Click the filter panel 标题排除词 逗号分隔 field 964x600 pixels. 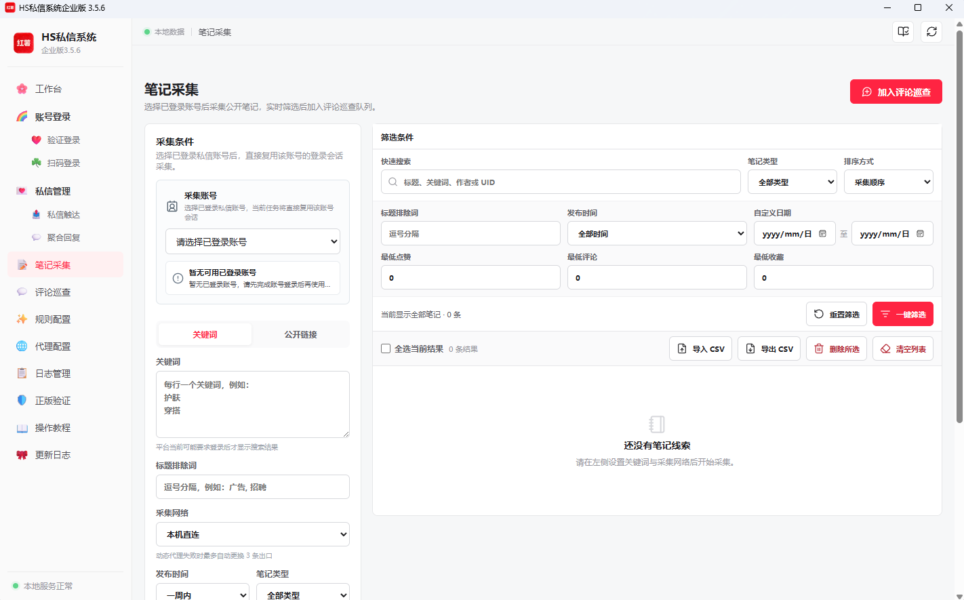coord(470,233)
